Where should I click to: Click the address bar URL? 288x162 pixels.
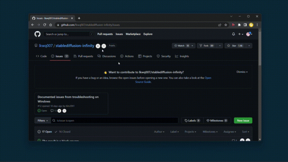click(x=90, y=25)
